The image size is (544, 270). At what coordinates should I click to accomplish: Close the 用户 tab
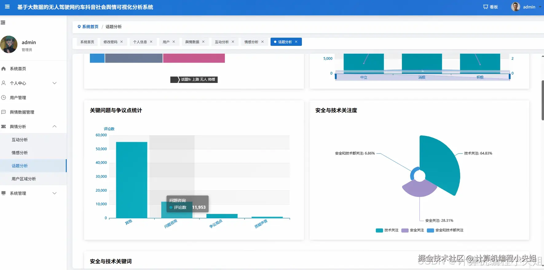point(174,42)
